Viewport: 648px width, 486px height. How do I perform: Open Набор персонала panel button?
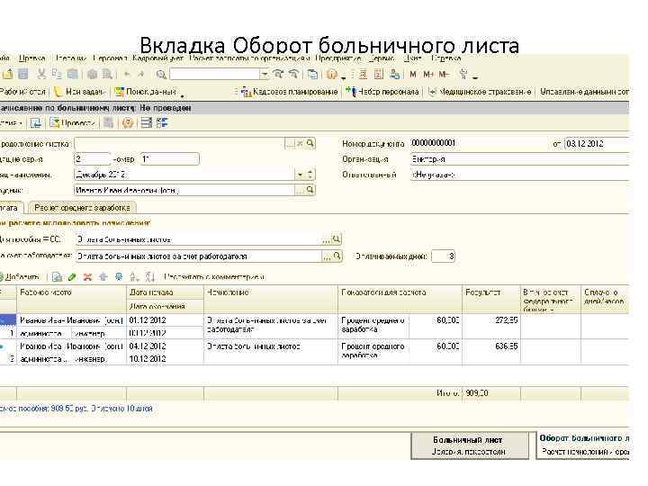[x=382, y=92]
